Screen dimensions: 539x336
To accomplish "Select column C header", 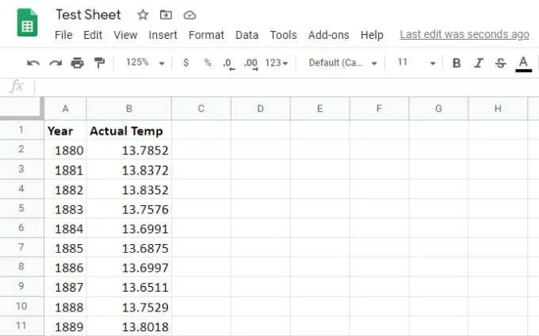I will tap(201, 109).
